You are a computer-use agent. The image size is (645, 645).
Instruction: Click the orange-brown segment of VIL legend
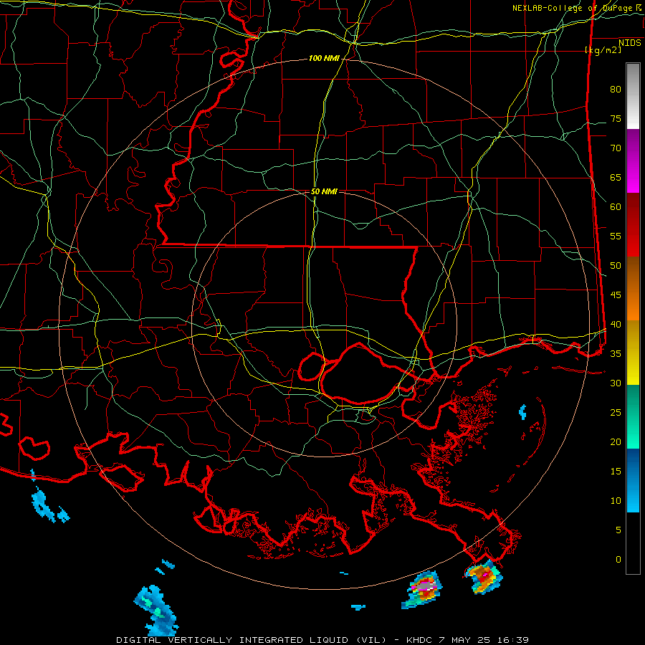tap(633, 288)
